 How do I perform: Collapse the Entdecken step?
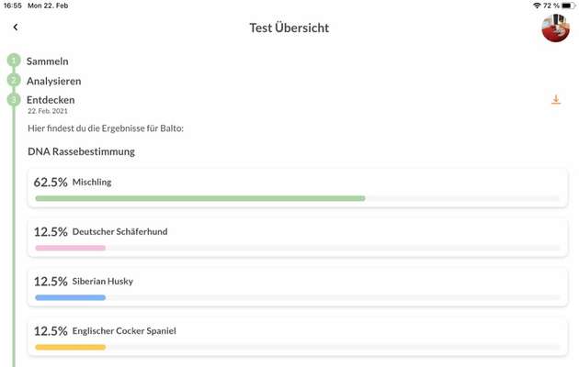(x=51, y=99)
